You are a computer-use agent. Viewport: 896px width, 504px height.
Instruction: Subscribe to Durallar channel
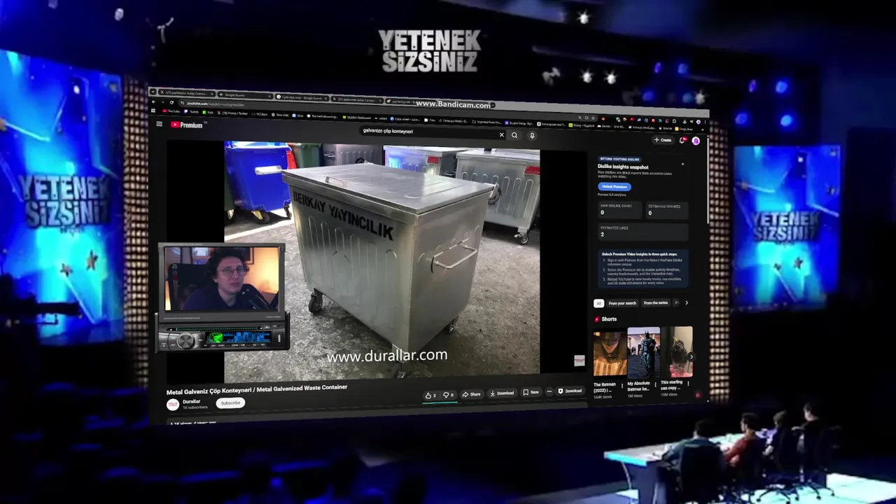point(230,402)
